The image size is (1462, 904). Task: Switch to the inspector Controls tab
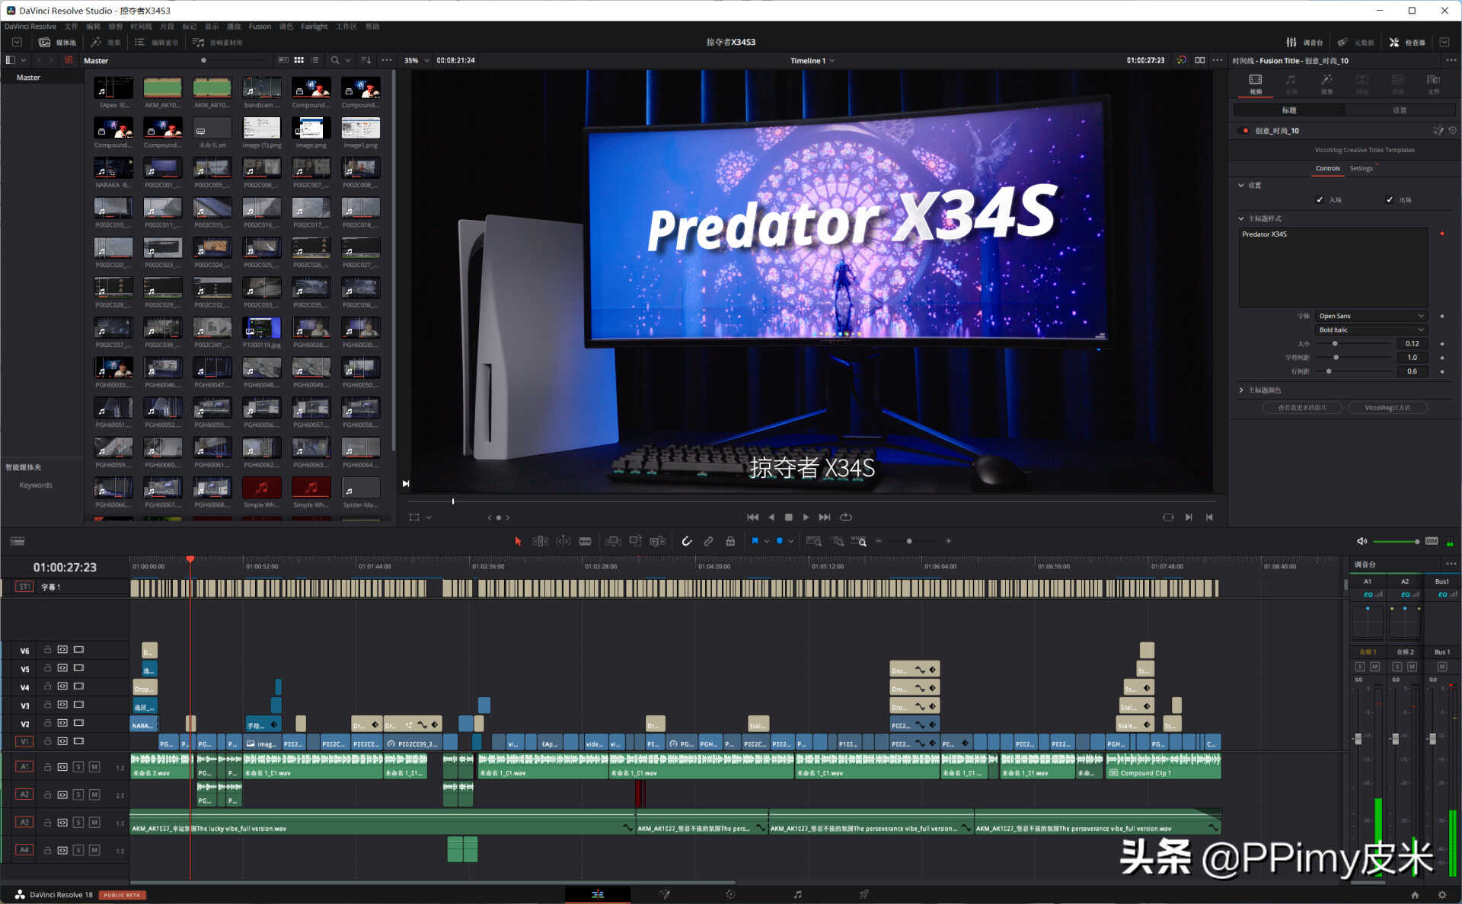click(x=1327, y=168)
